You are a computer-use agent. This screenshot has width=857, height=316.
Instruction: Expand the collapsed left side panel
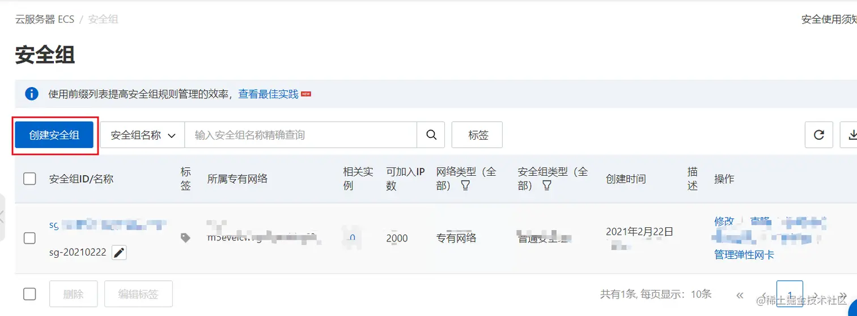[2, 217]
